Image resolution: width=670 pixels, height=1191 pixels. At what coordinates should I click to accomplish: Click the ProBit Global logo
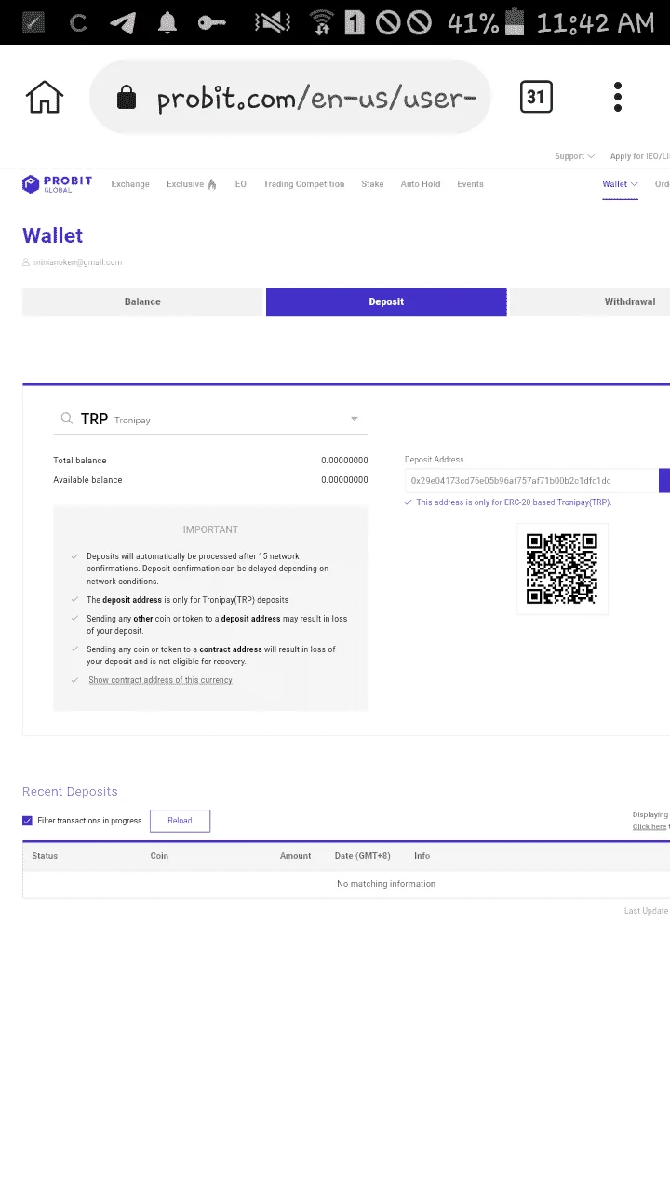click(57, 184)
